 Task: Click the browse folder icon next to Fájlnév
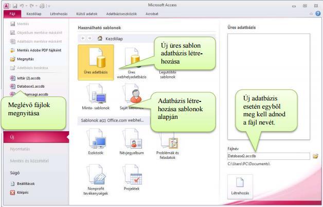[x=315, y=156]
